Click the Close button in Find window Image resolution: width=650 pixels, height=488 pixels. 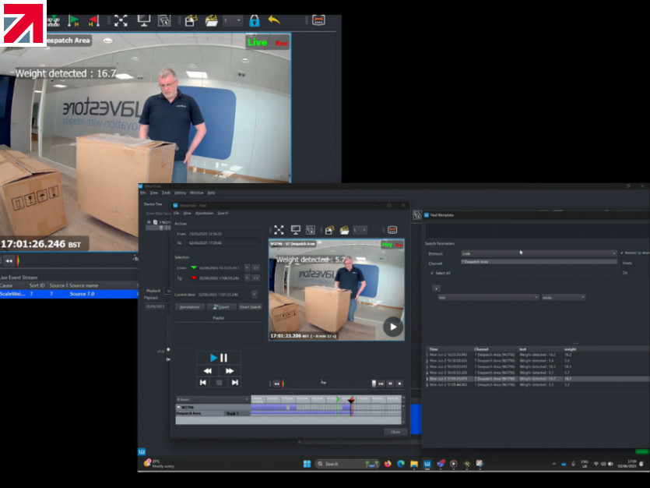coord(395,432)
